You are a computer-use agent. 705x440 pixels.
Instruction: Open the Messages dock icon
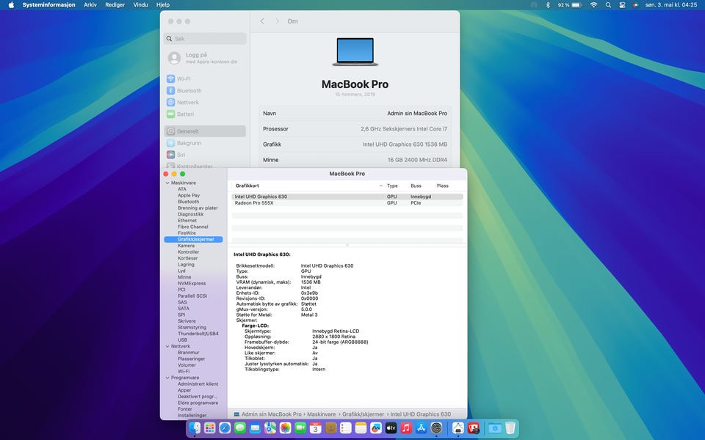pyautogui.click(x=240, y=428)
